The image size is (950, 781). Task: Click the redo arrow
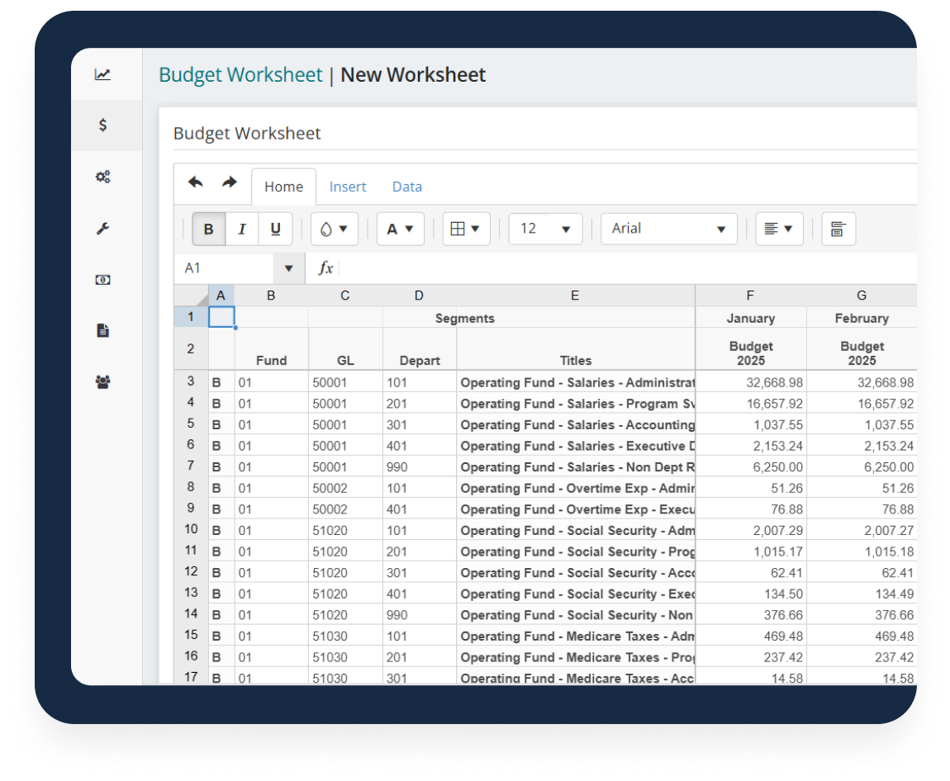pyautogui.click(x=230, y=183)
